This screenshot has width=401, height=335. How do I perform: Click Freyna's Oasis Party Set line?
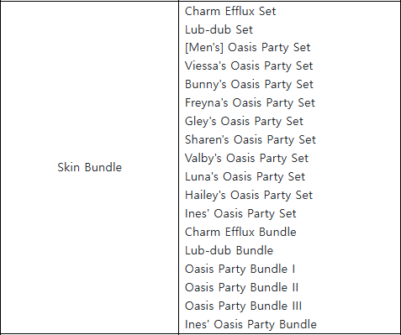[250, 103]
